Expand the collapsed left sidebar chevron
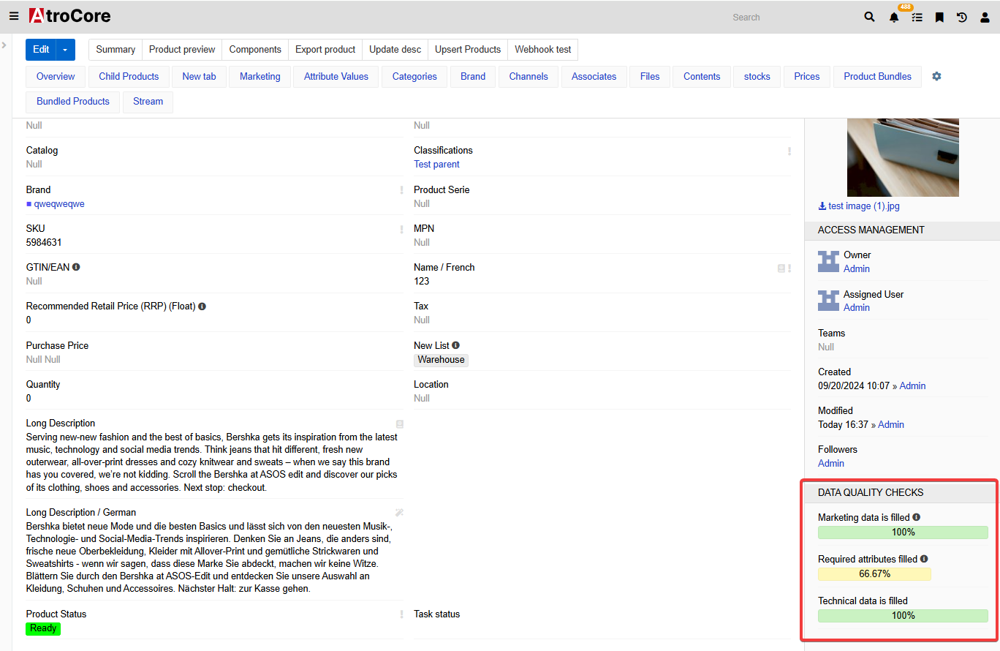 4,45
